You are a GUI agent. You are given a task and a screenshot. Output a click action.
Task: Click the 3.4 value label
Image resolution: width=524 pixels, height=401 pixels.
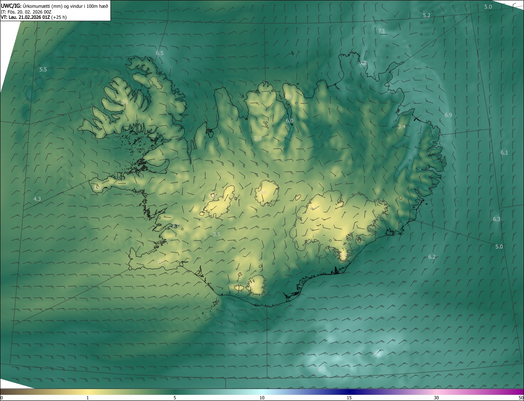[402, 127]
